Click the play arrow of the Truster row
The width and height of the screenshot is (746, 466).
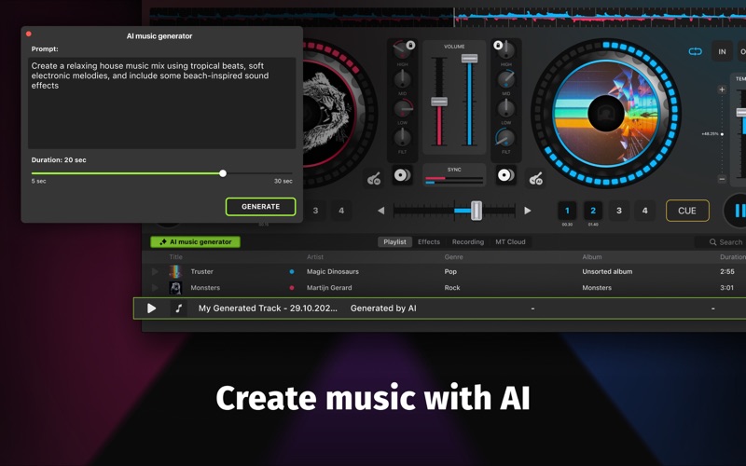tap(155, 271)
